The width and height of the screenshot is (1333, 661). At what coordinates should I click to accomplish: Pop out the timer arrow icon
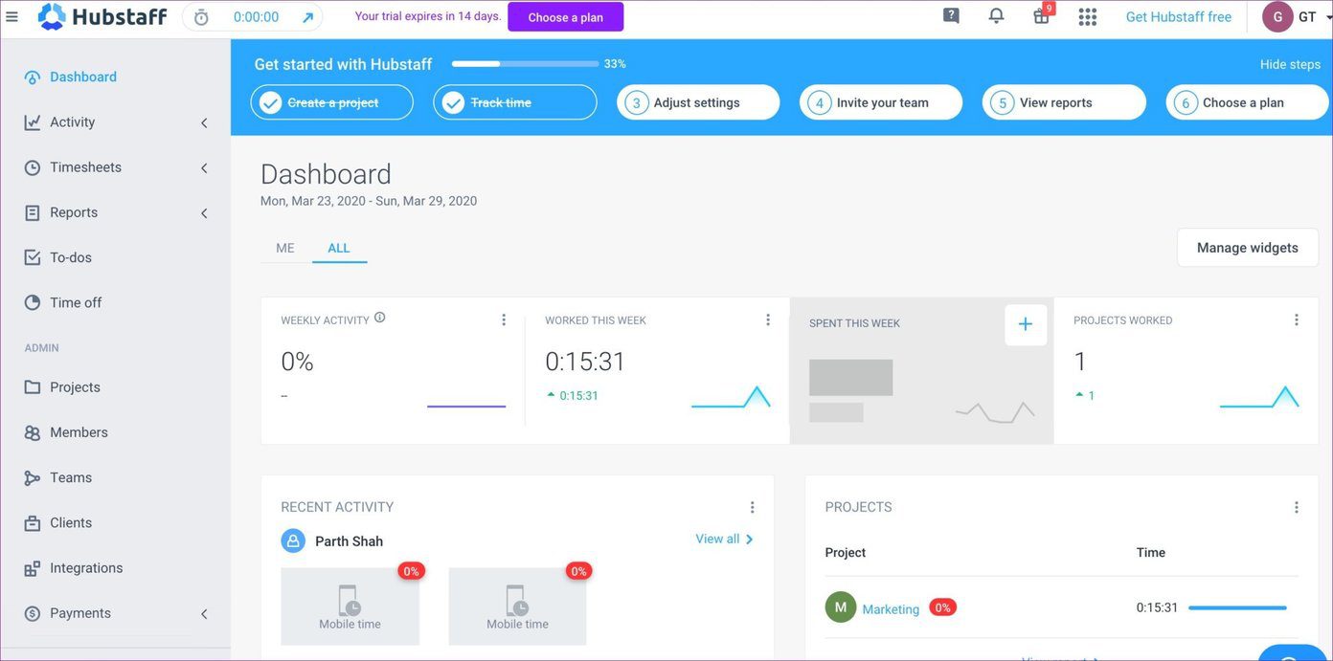(x=307, y=17)
